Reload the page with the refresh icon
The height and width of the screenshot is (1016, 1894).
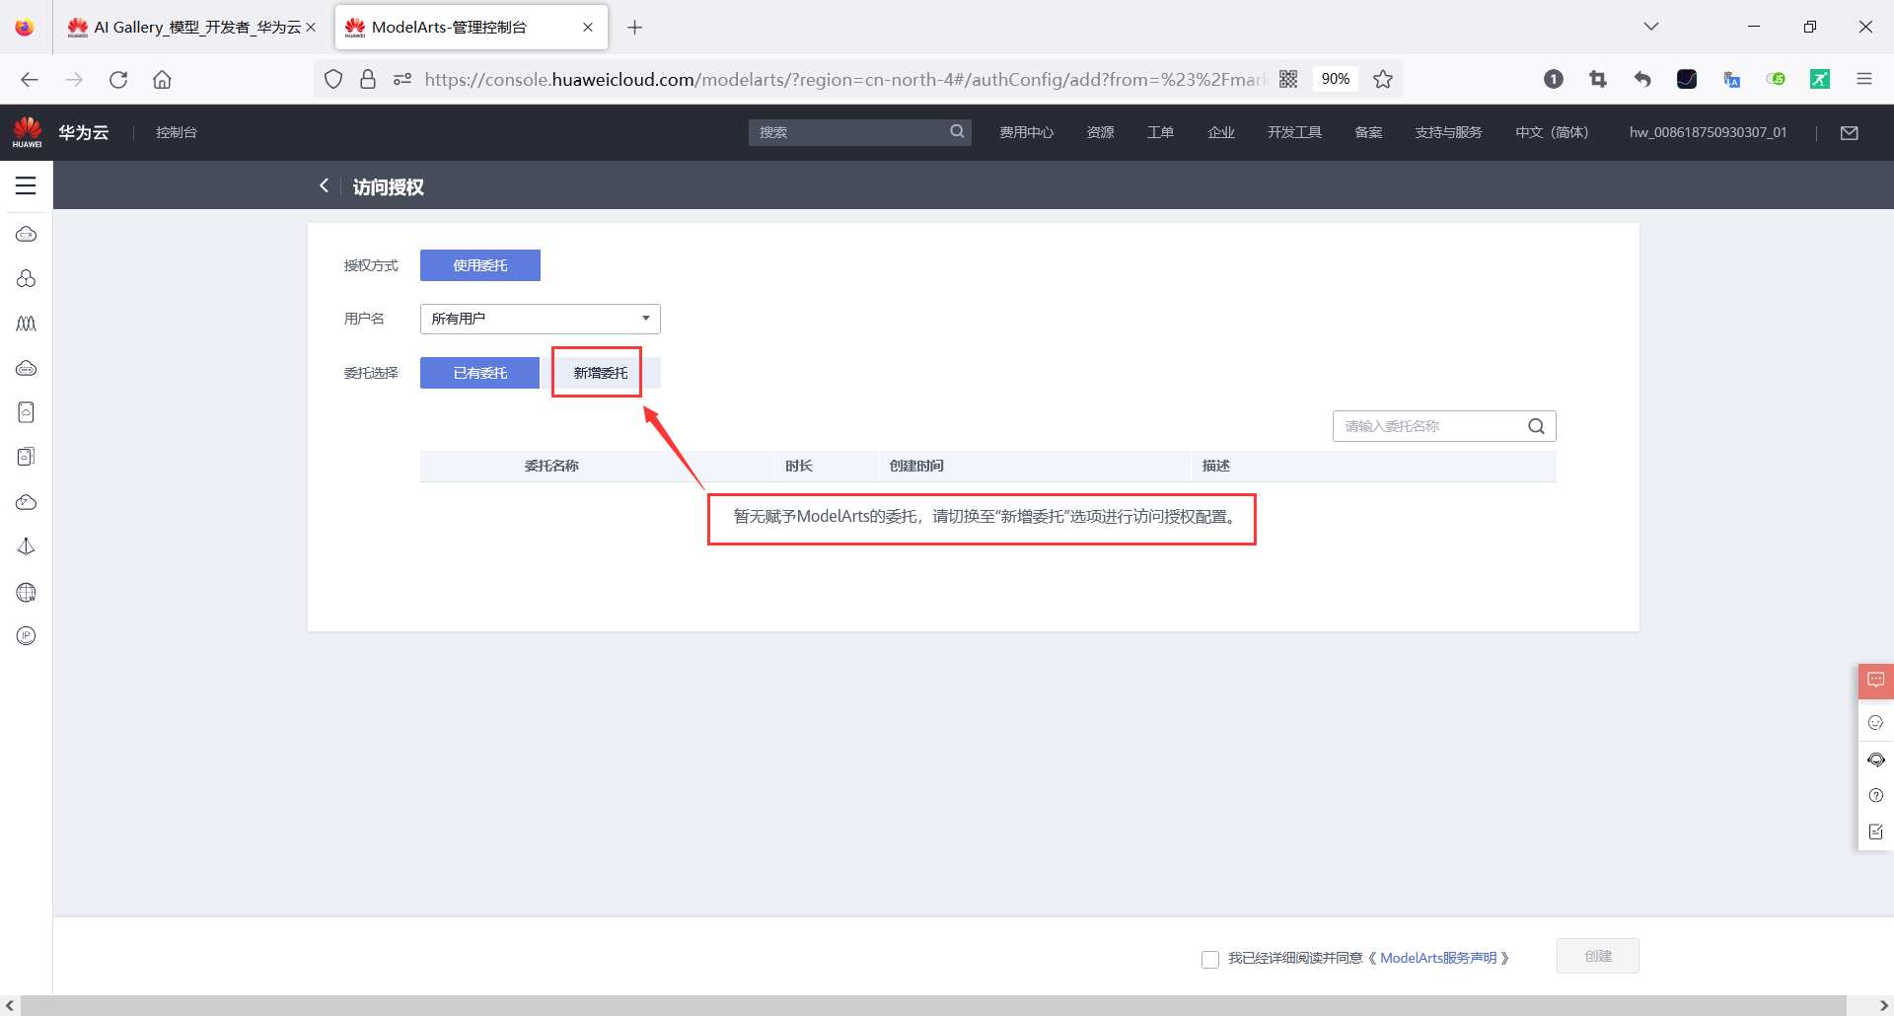tap(118, 80)
